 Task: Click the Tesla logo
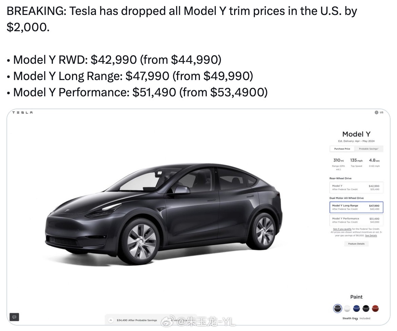tap(22, 113)
